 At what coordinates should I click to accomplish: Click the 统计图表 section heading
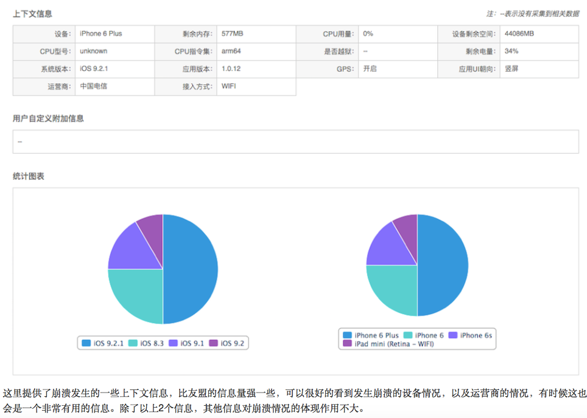pyautogui.click(x=29, y=176)
